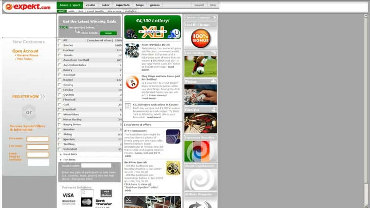Select the statistics sub-tab
This screenshot has height=208, width=370.
tap(131, 11)
